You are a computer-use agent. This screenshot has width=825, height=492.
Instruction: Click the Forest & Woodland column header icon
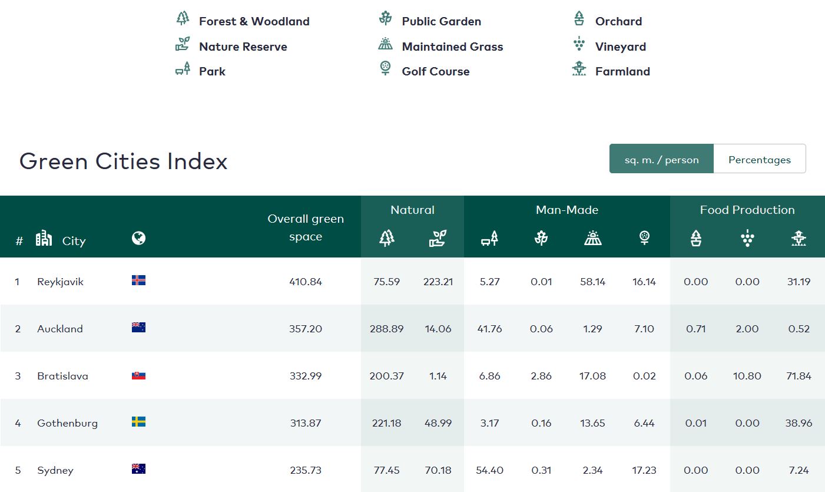(x=386, y=238)
